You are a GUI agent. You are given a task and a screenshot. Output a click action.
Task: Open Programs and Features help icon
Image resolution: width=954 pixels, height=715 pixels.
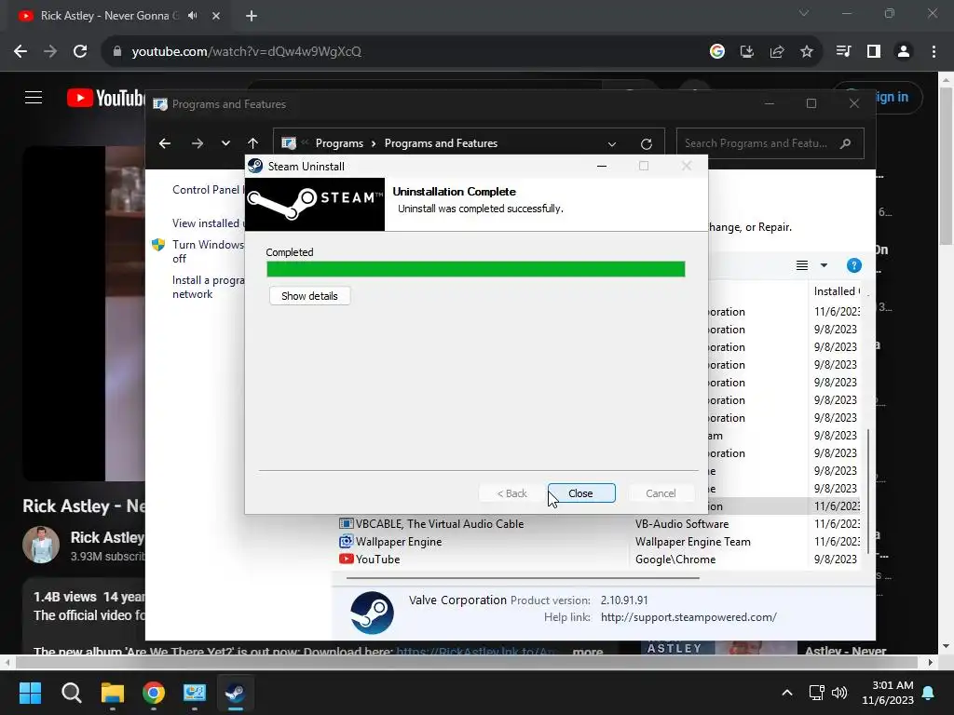(x=853, y=265)
